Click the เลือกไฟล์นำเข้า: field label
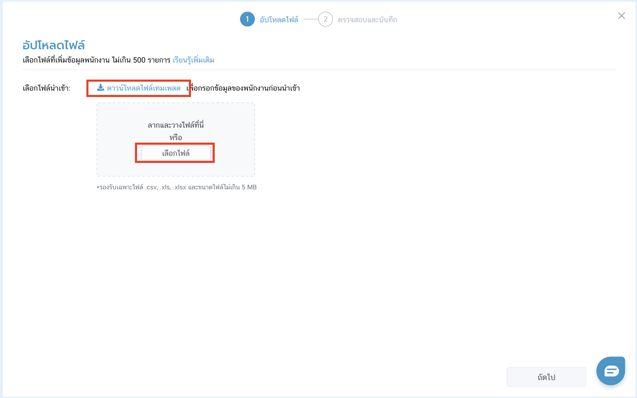The image size is (637, 398). 47,88
